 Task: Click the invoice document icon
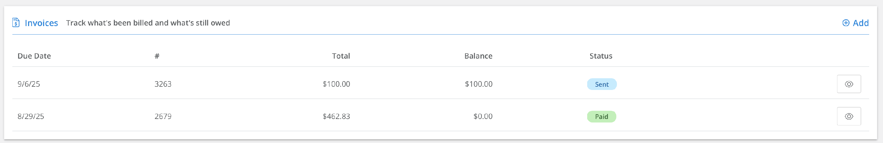pyautogui.click(x=16, y=23)
